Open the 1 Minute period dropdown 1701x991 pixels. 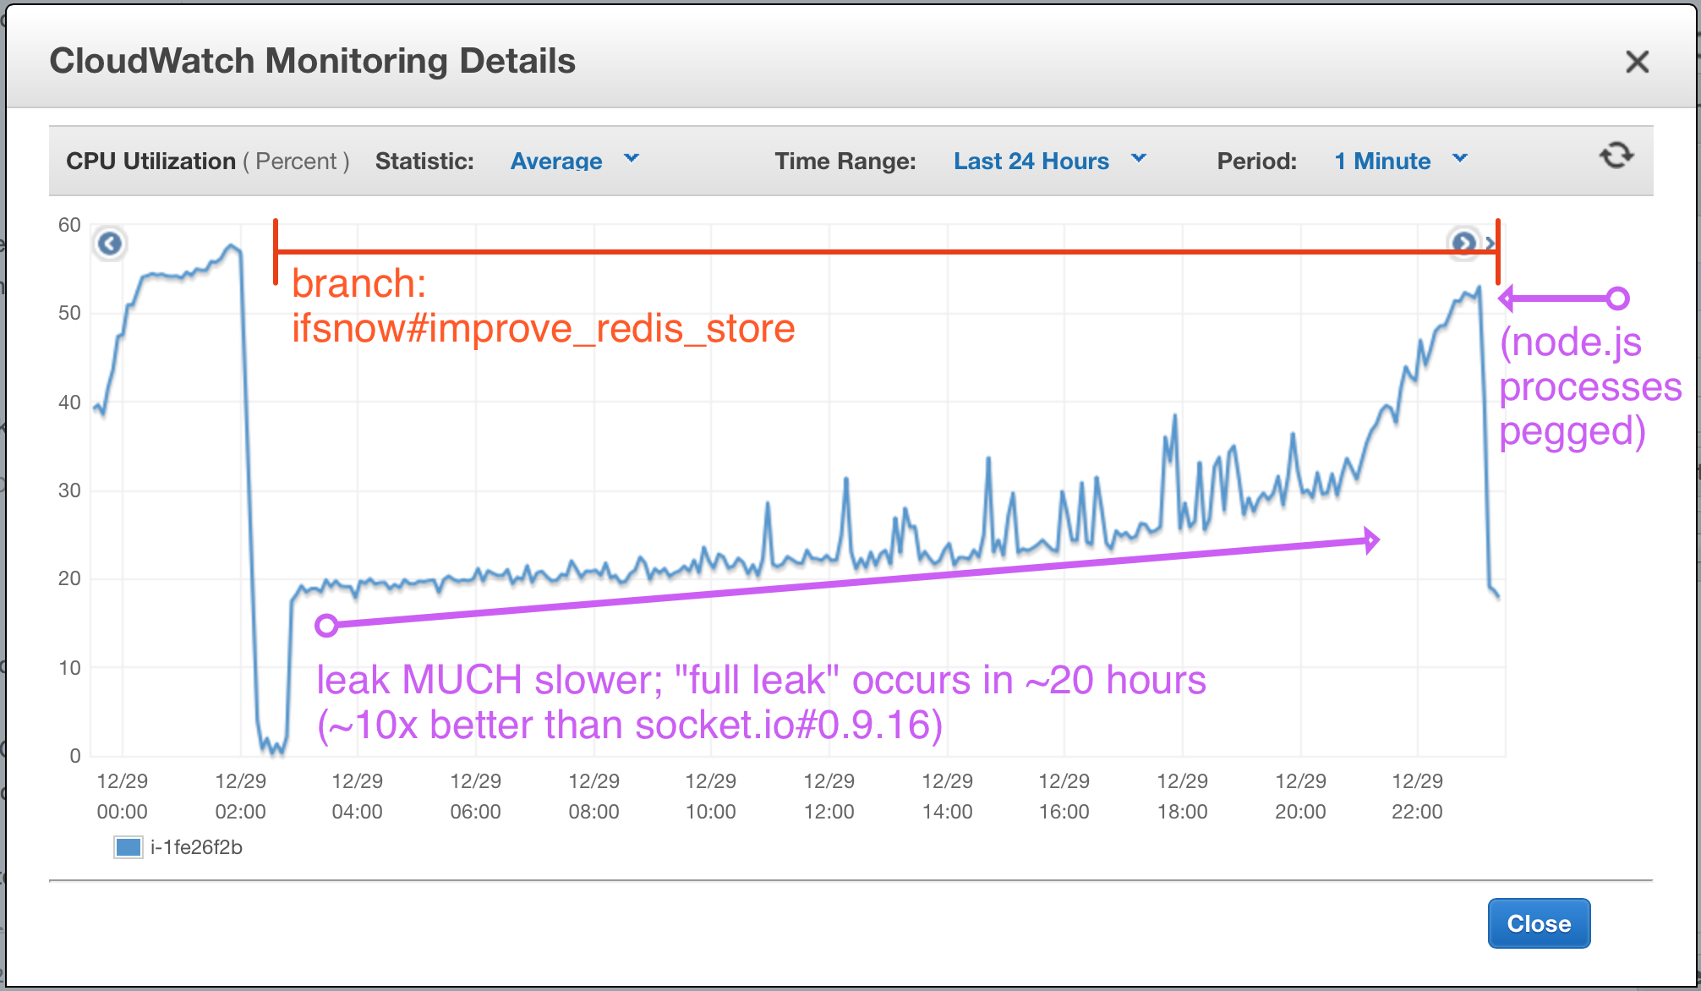(1382, 161)
